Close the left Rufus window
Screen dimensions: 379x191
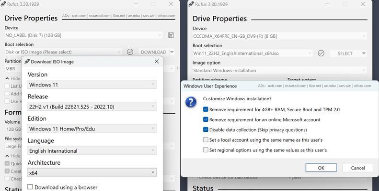click(x=171, y=4)
